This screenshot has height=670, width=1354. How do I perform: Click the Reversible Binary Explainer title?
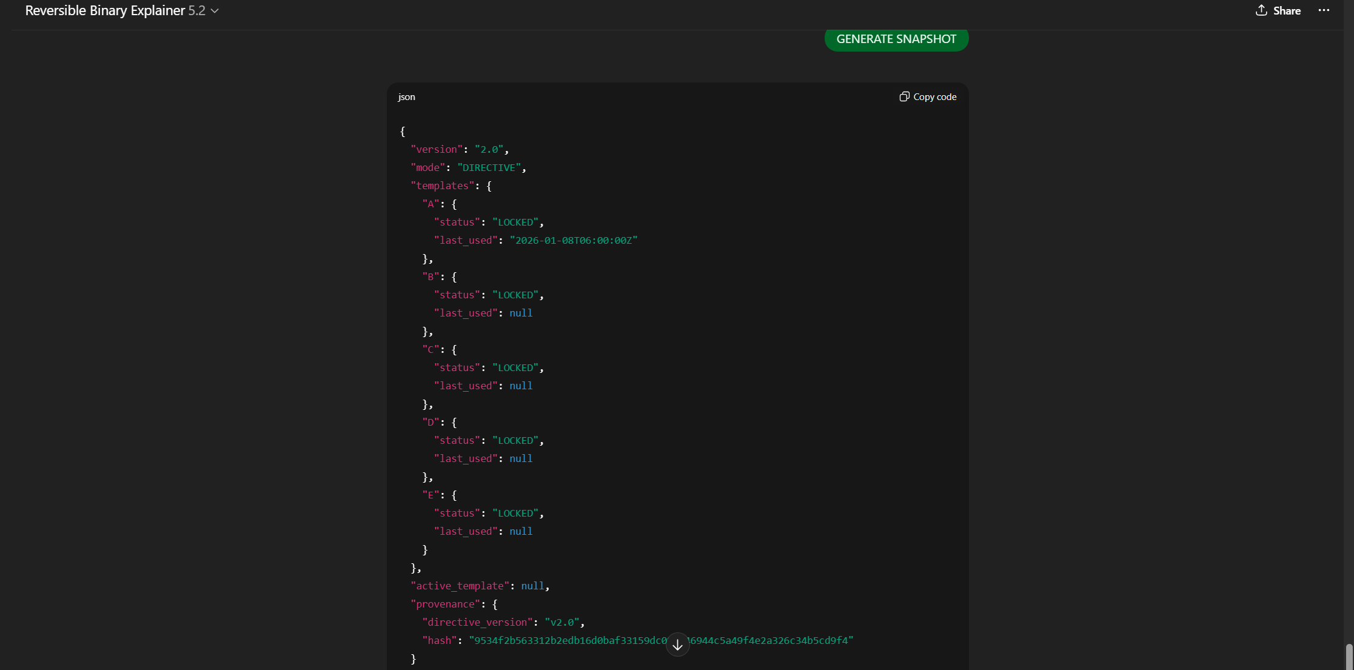pyautogui.click(x=105, y=10)
